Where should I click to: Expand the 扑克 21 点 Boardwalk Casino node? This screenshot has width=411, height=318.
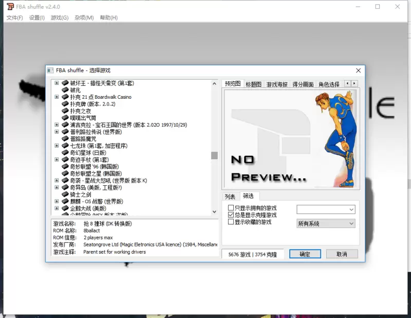pos(57,97)
